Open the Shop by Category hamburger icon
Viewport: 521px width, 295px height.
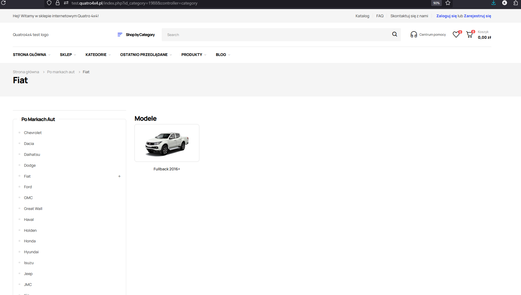point(120,34)
